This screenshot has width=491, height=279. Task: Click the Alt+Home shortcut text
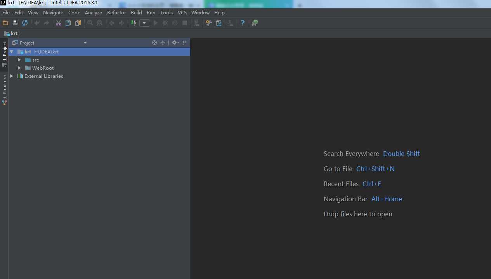click(387, 199)
